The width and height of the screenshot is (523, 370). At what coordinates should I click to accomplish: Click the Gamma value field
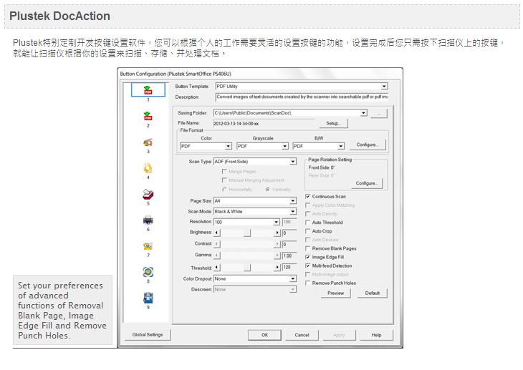[x=289, y=255]
